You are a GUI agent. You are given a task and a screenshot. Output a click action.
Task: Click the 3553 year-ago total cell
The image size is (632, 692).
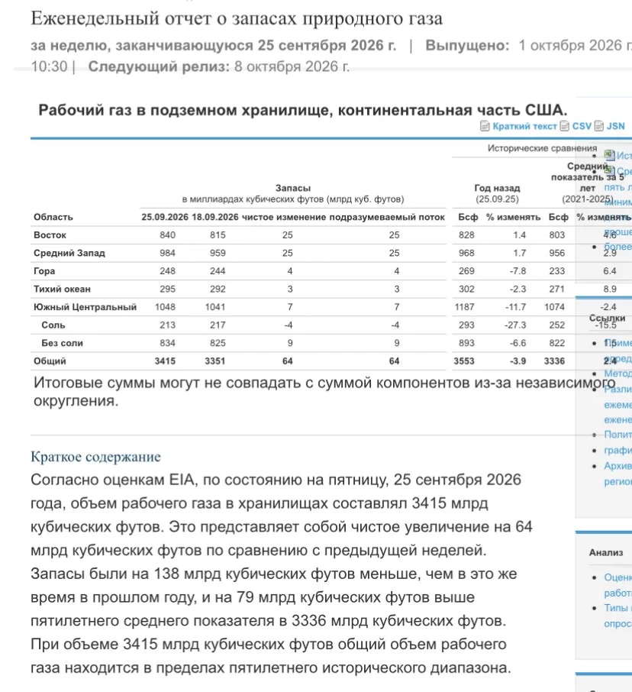(464, 361)
